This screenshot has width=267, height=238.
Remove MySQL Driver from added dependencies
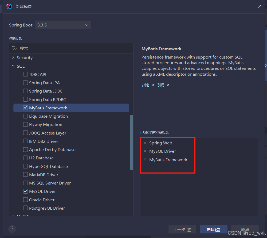[145, 151]
